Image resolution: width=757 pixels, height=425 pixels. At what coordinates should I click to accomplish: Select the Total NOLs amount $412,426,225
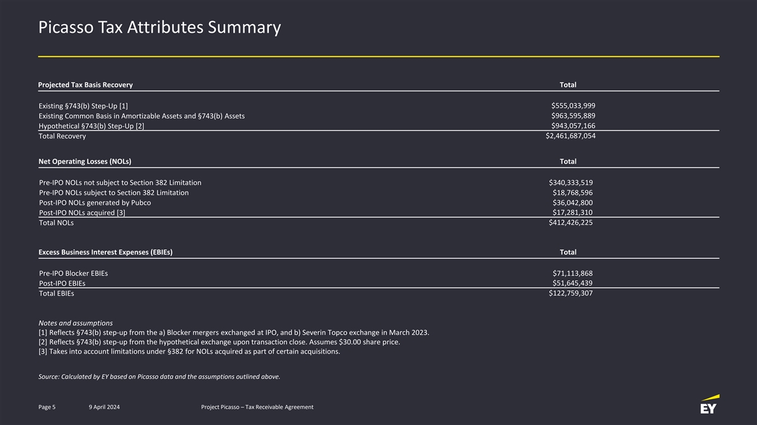(x=570, y=222)
